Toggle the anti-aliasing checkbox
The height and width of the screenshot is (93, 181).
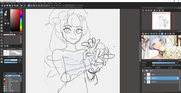(52, 5)
